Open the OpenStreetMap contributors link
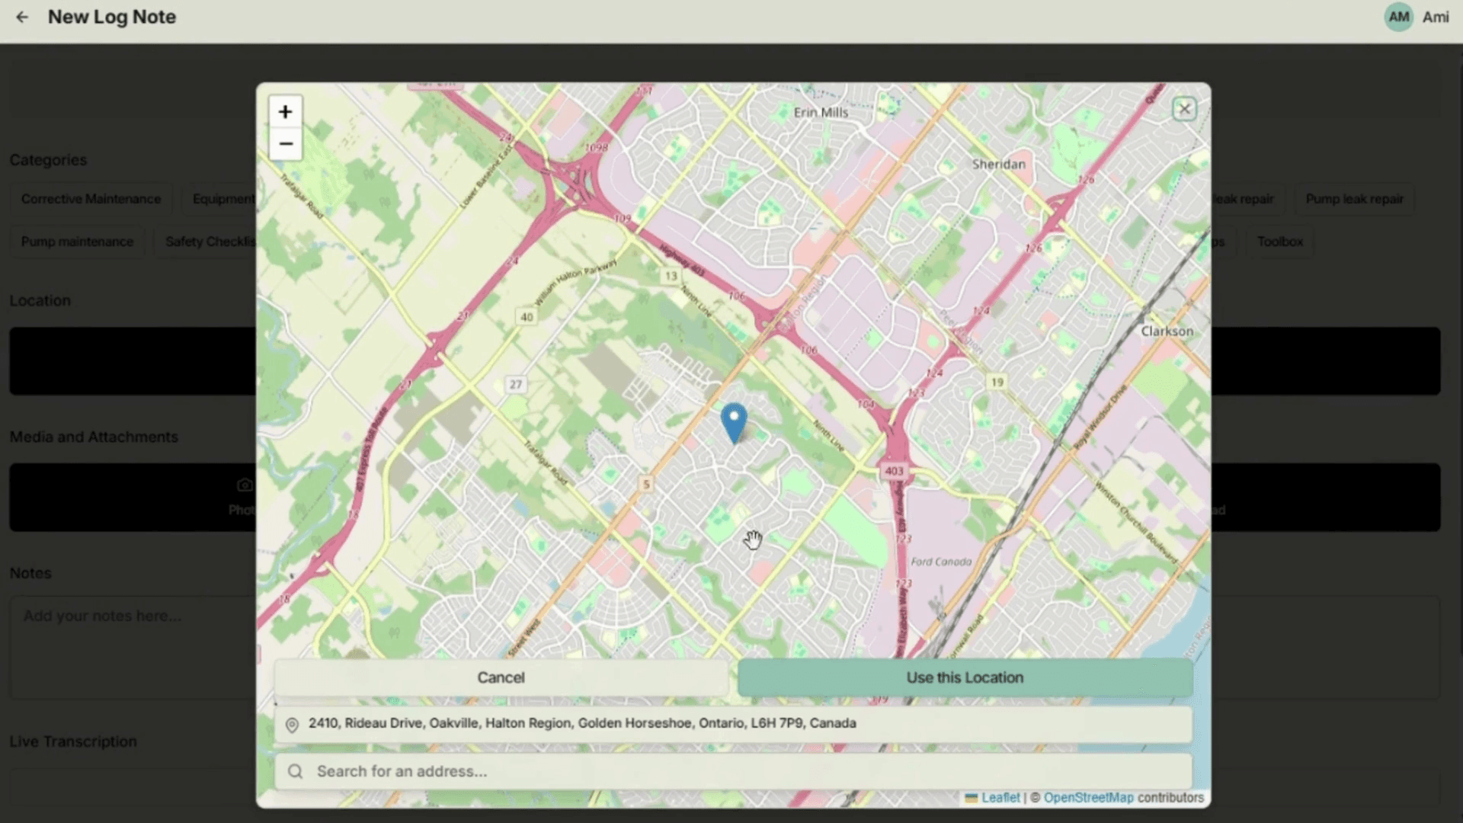This screenshot has height=823, width=1463. [x=1088, y=797]
